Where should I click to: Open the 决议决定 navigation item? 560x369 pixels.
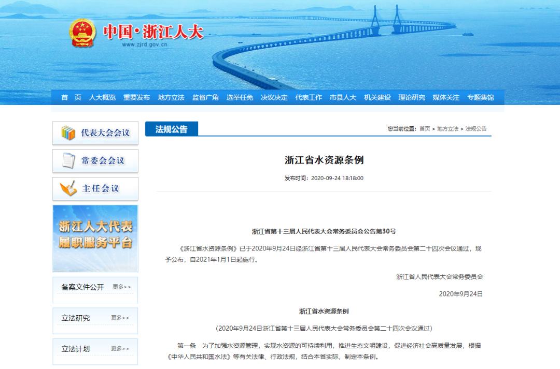pyautogui.click(x=274, y=97)
